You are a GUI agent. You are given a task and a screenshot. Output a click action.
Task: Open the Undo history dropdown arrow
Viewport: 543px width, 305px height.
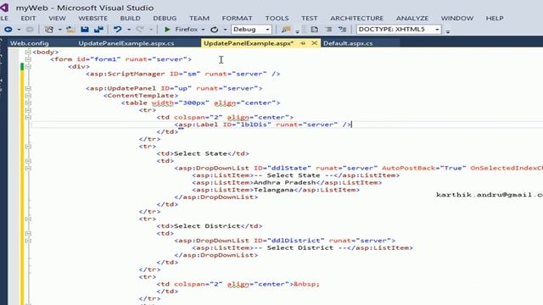128,30
